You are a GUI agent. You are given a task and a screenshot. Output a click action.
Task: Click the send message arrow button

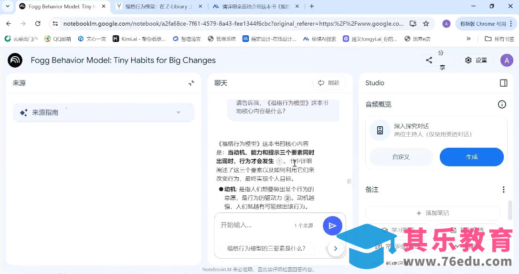pos(332,225)
